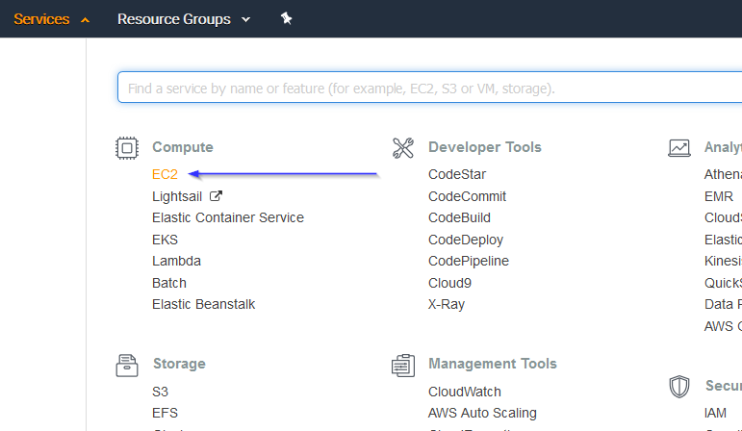Open the Lambda service
This screenshot has height=431, width=742.
[x=176, y=261]
